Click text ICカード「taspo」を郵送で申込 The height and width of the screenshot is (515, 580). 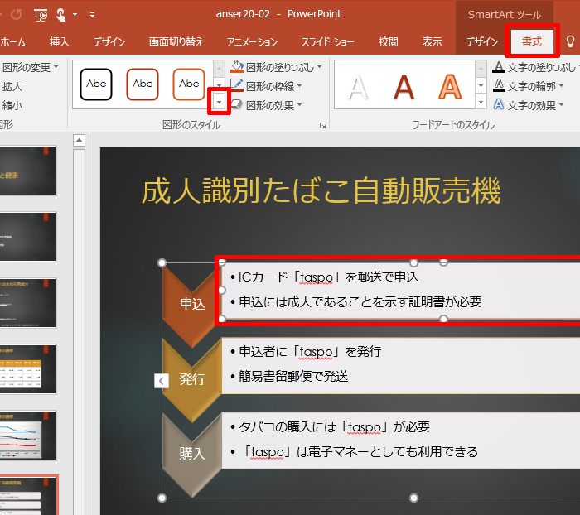coord(328,277)
